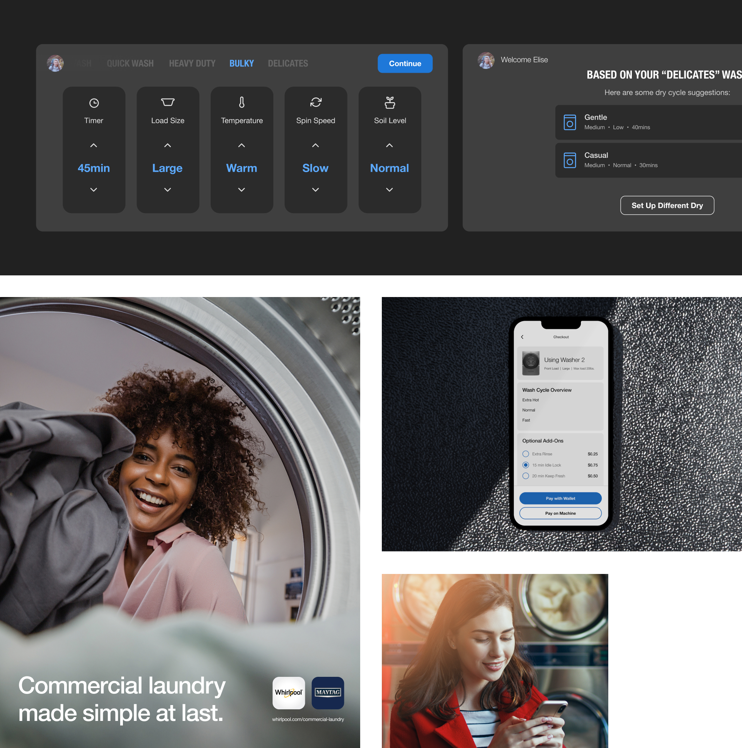Select the Bulky tab
Viewport: 742px width, 748px height.
coord(242,63)
